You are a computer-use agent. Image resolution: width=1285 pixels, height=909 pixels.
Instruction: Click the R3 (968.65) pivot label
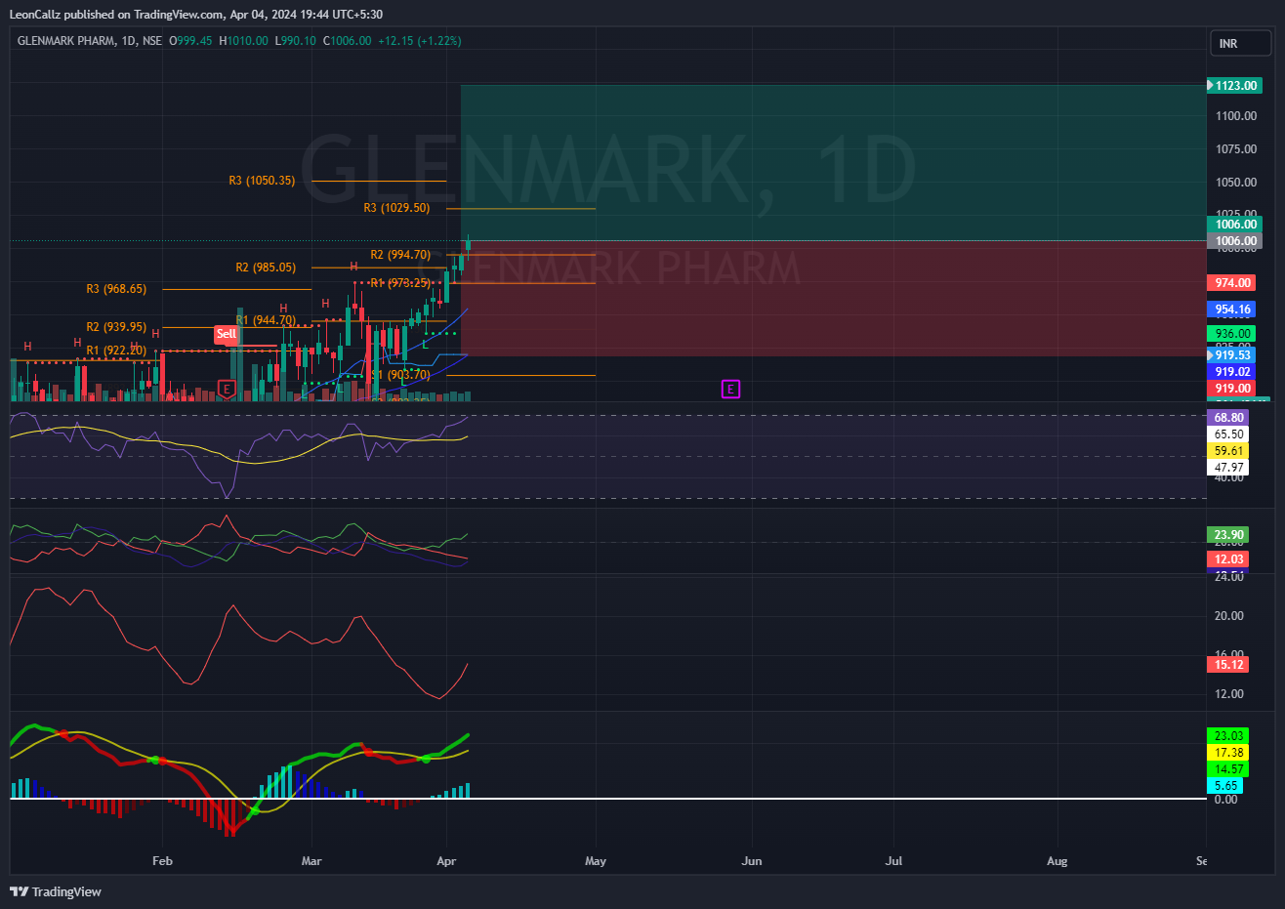[116, 289]
